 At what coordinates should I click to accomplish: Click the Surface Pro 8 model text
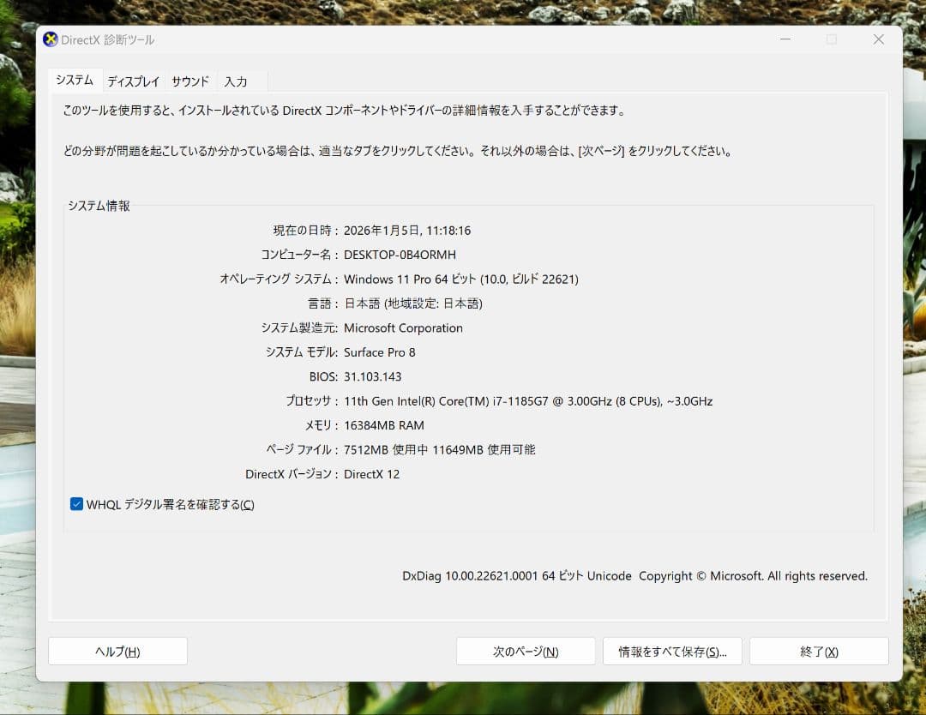tap(380, 351)
